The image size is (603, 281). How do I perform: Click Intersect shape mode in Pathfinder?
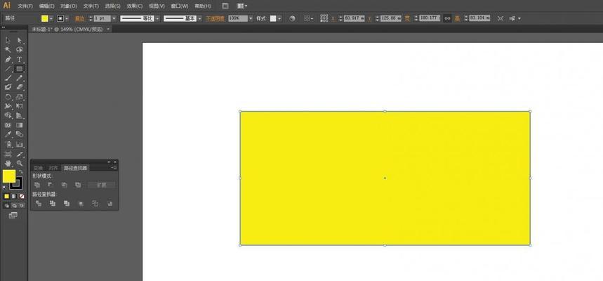point(64,185)
